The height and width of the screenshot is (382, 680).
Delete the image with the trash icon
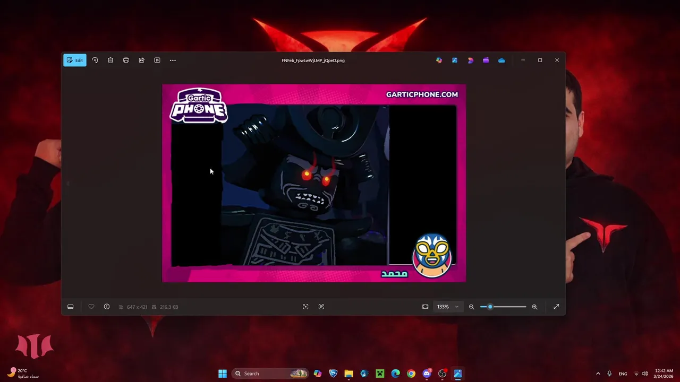click(110, 60)
